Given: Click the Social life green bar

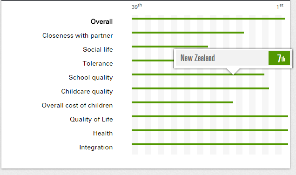Looking at the screenshot, I should (x=170, y=47).
